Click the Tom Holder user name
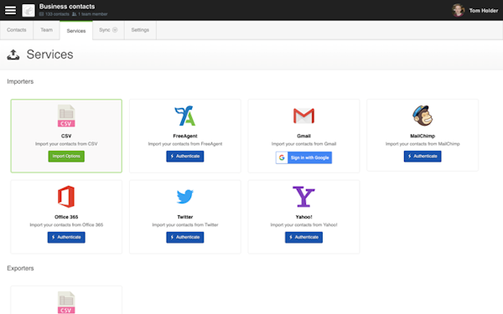Viewport: 503px width, 314px height. coord(484,11)
